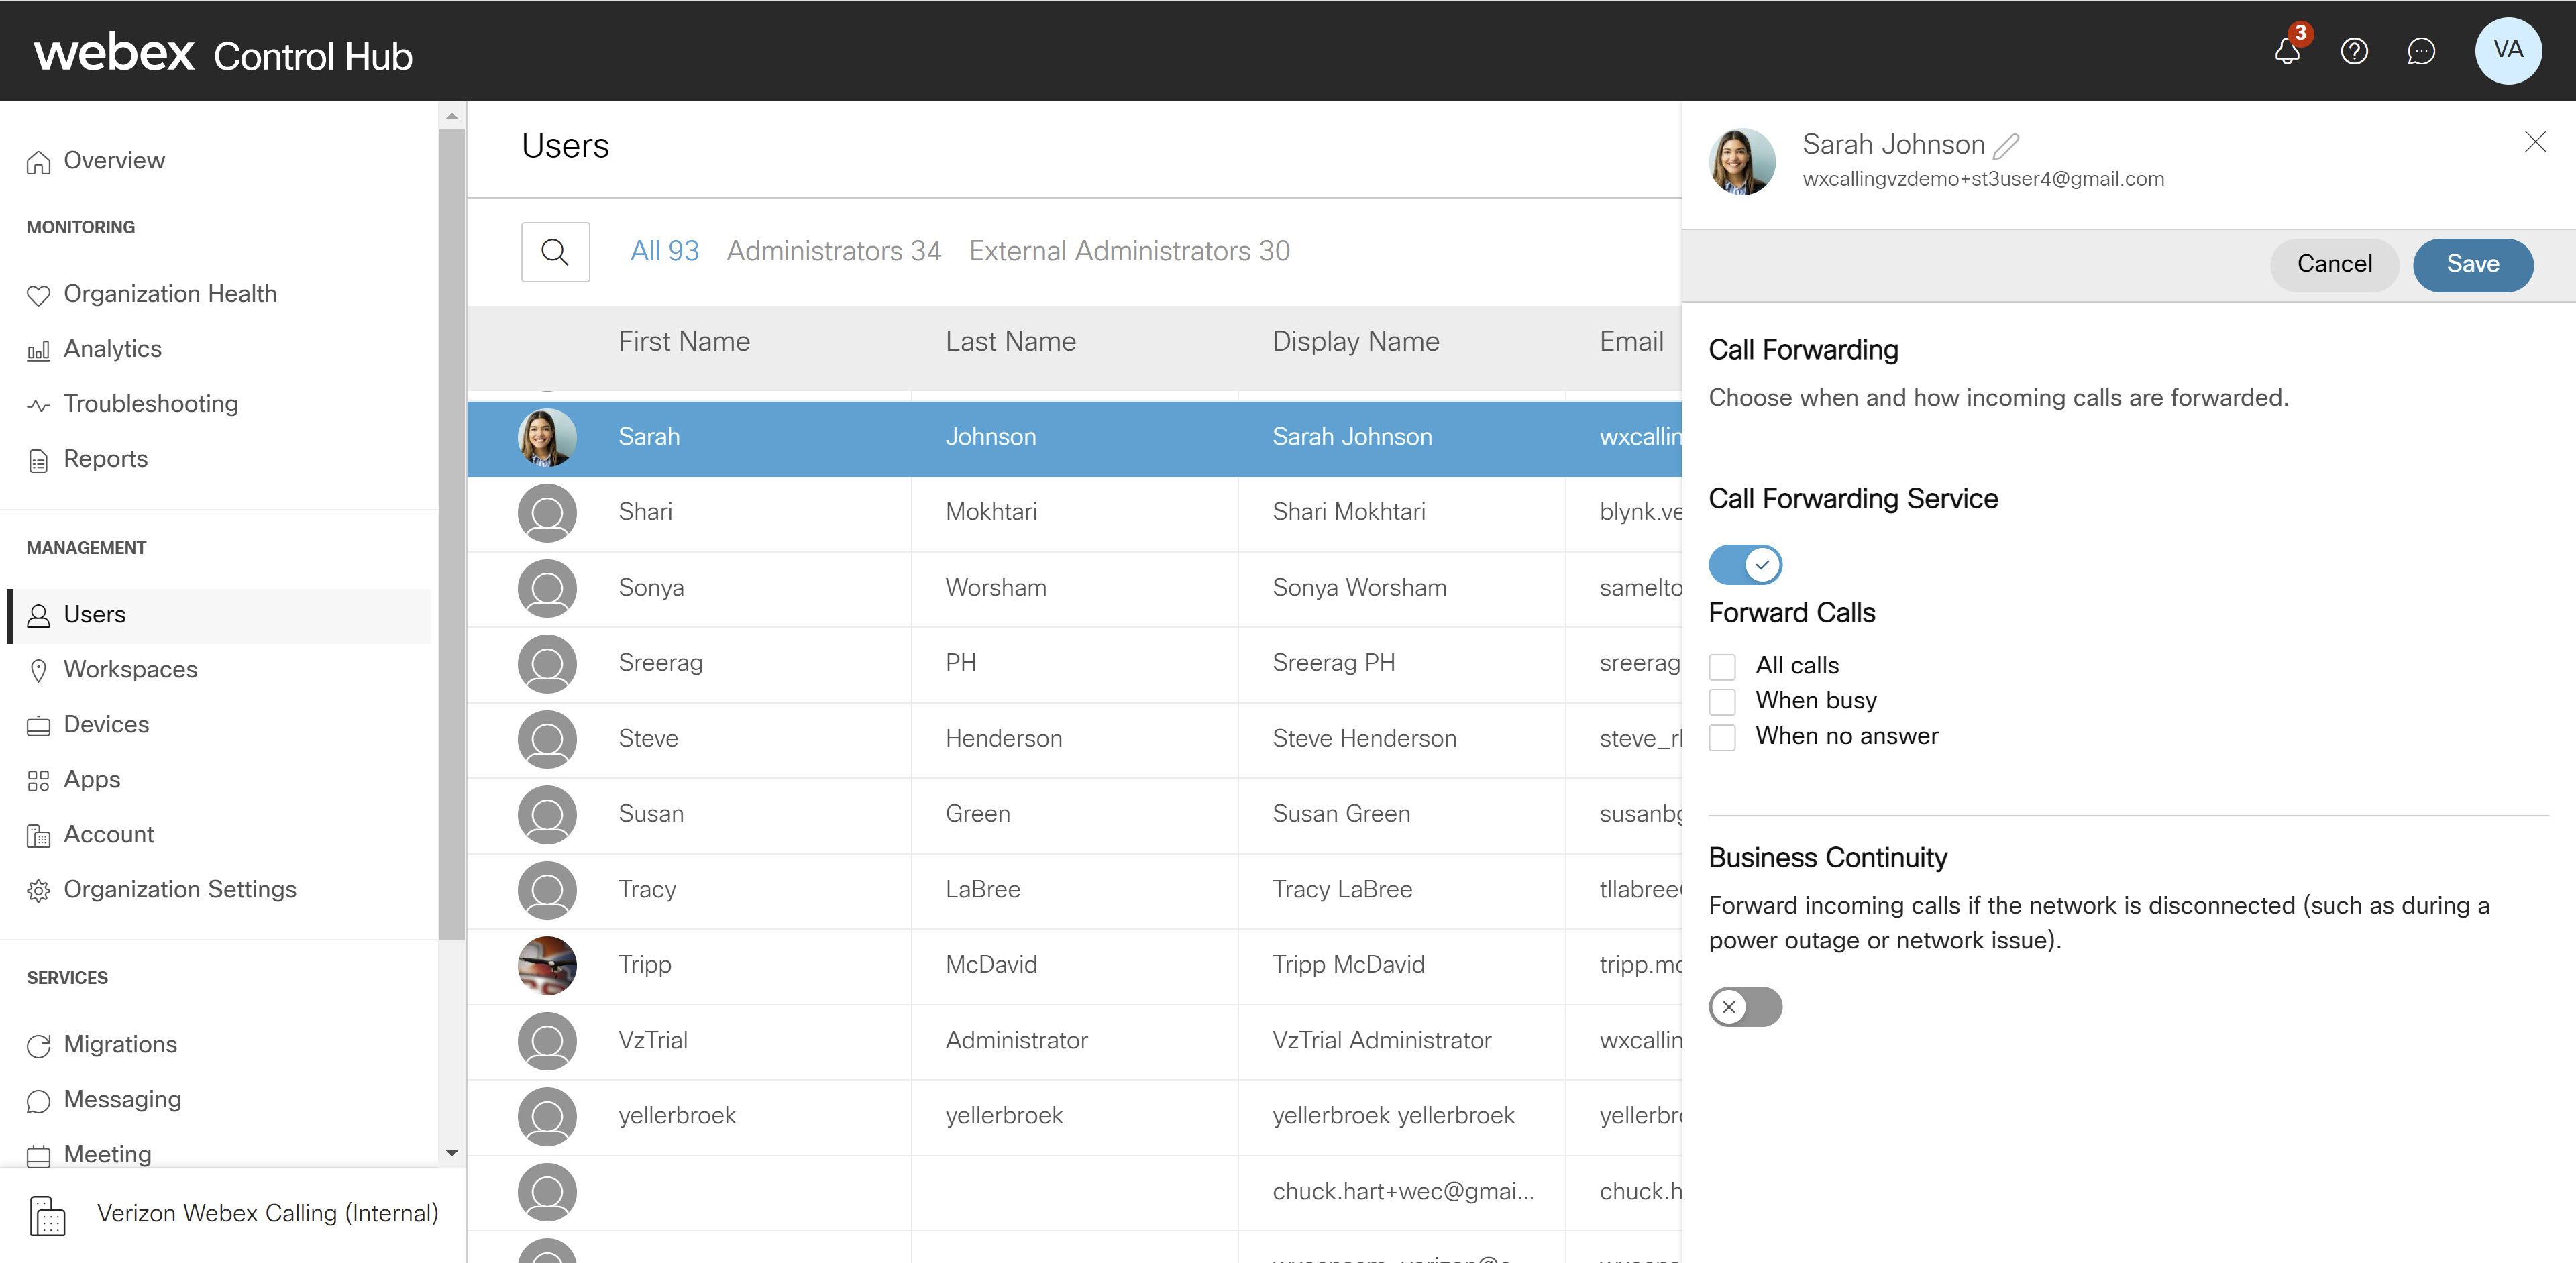The width and height of the screenshot is (2576, 1263).
Task: Open Reports from Monitoring section
Action: point(105,458)
